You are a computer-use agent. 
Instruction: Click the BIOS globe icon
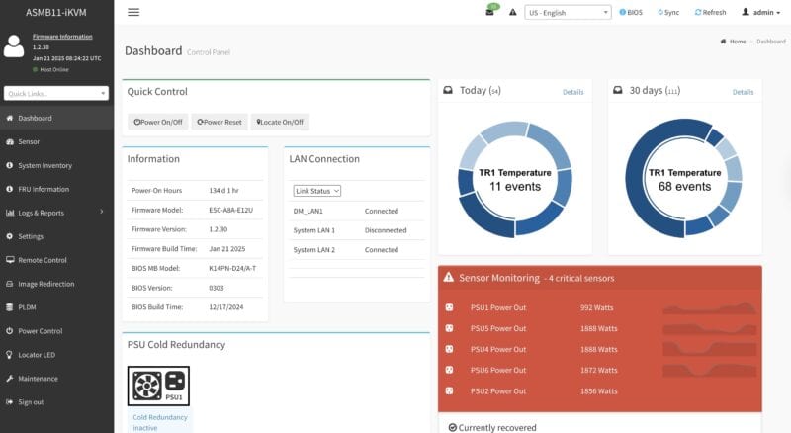(x=623, y=12)
